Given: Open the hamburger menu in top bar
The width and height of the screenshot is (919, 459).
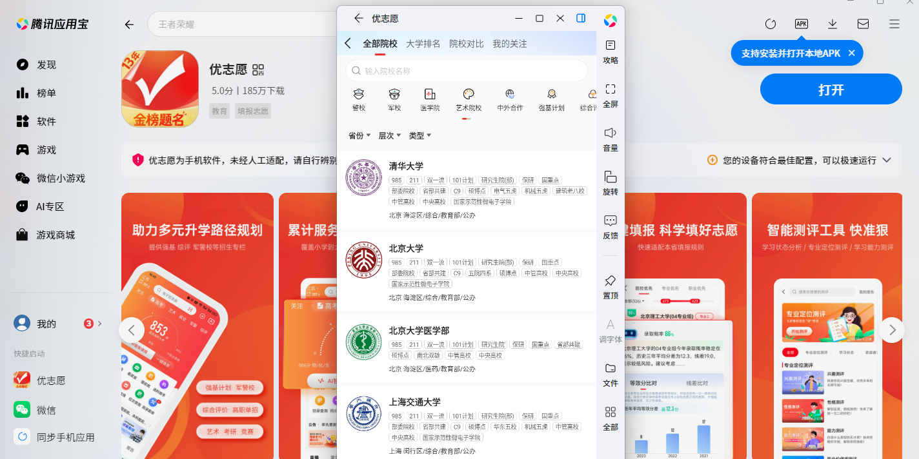Looking at the screenshot, I should click(x=894, y=24).
